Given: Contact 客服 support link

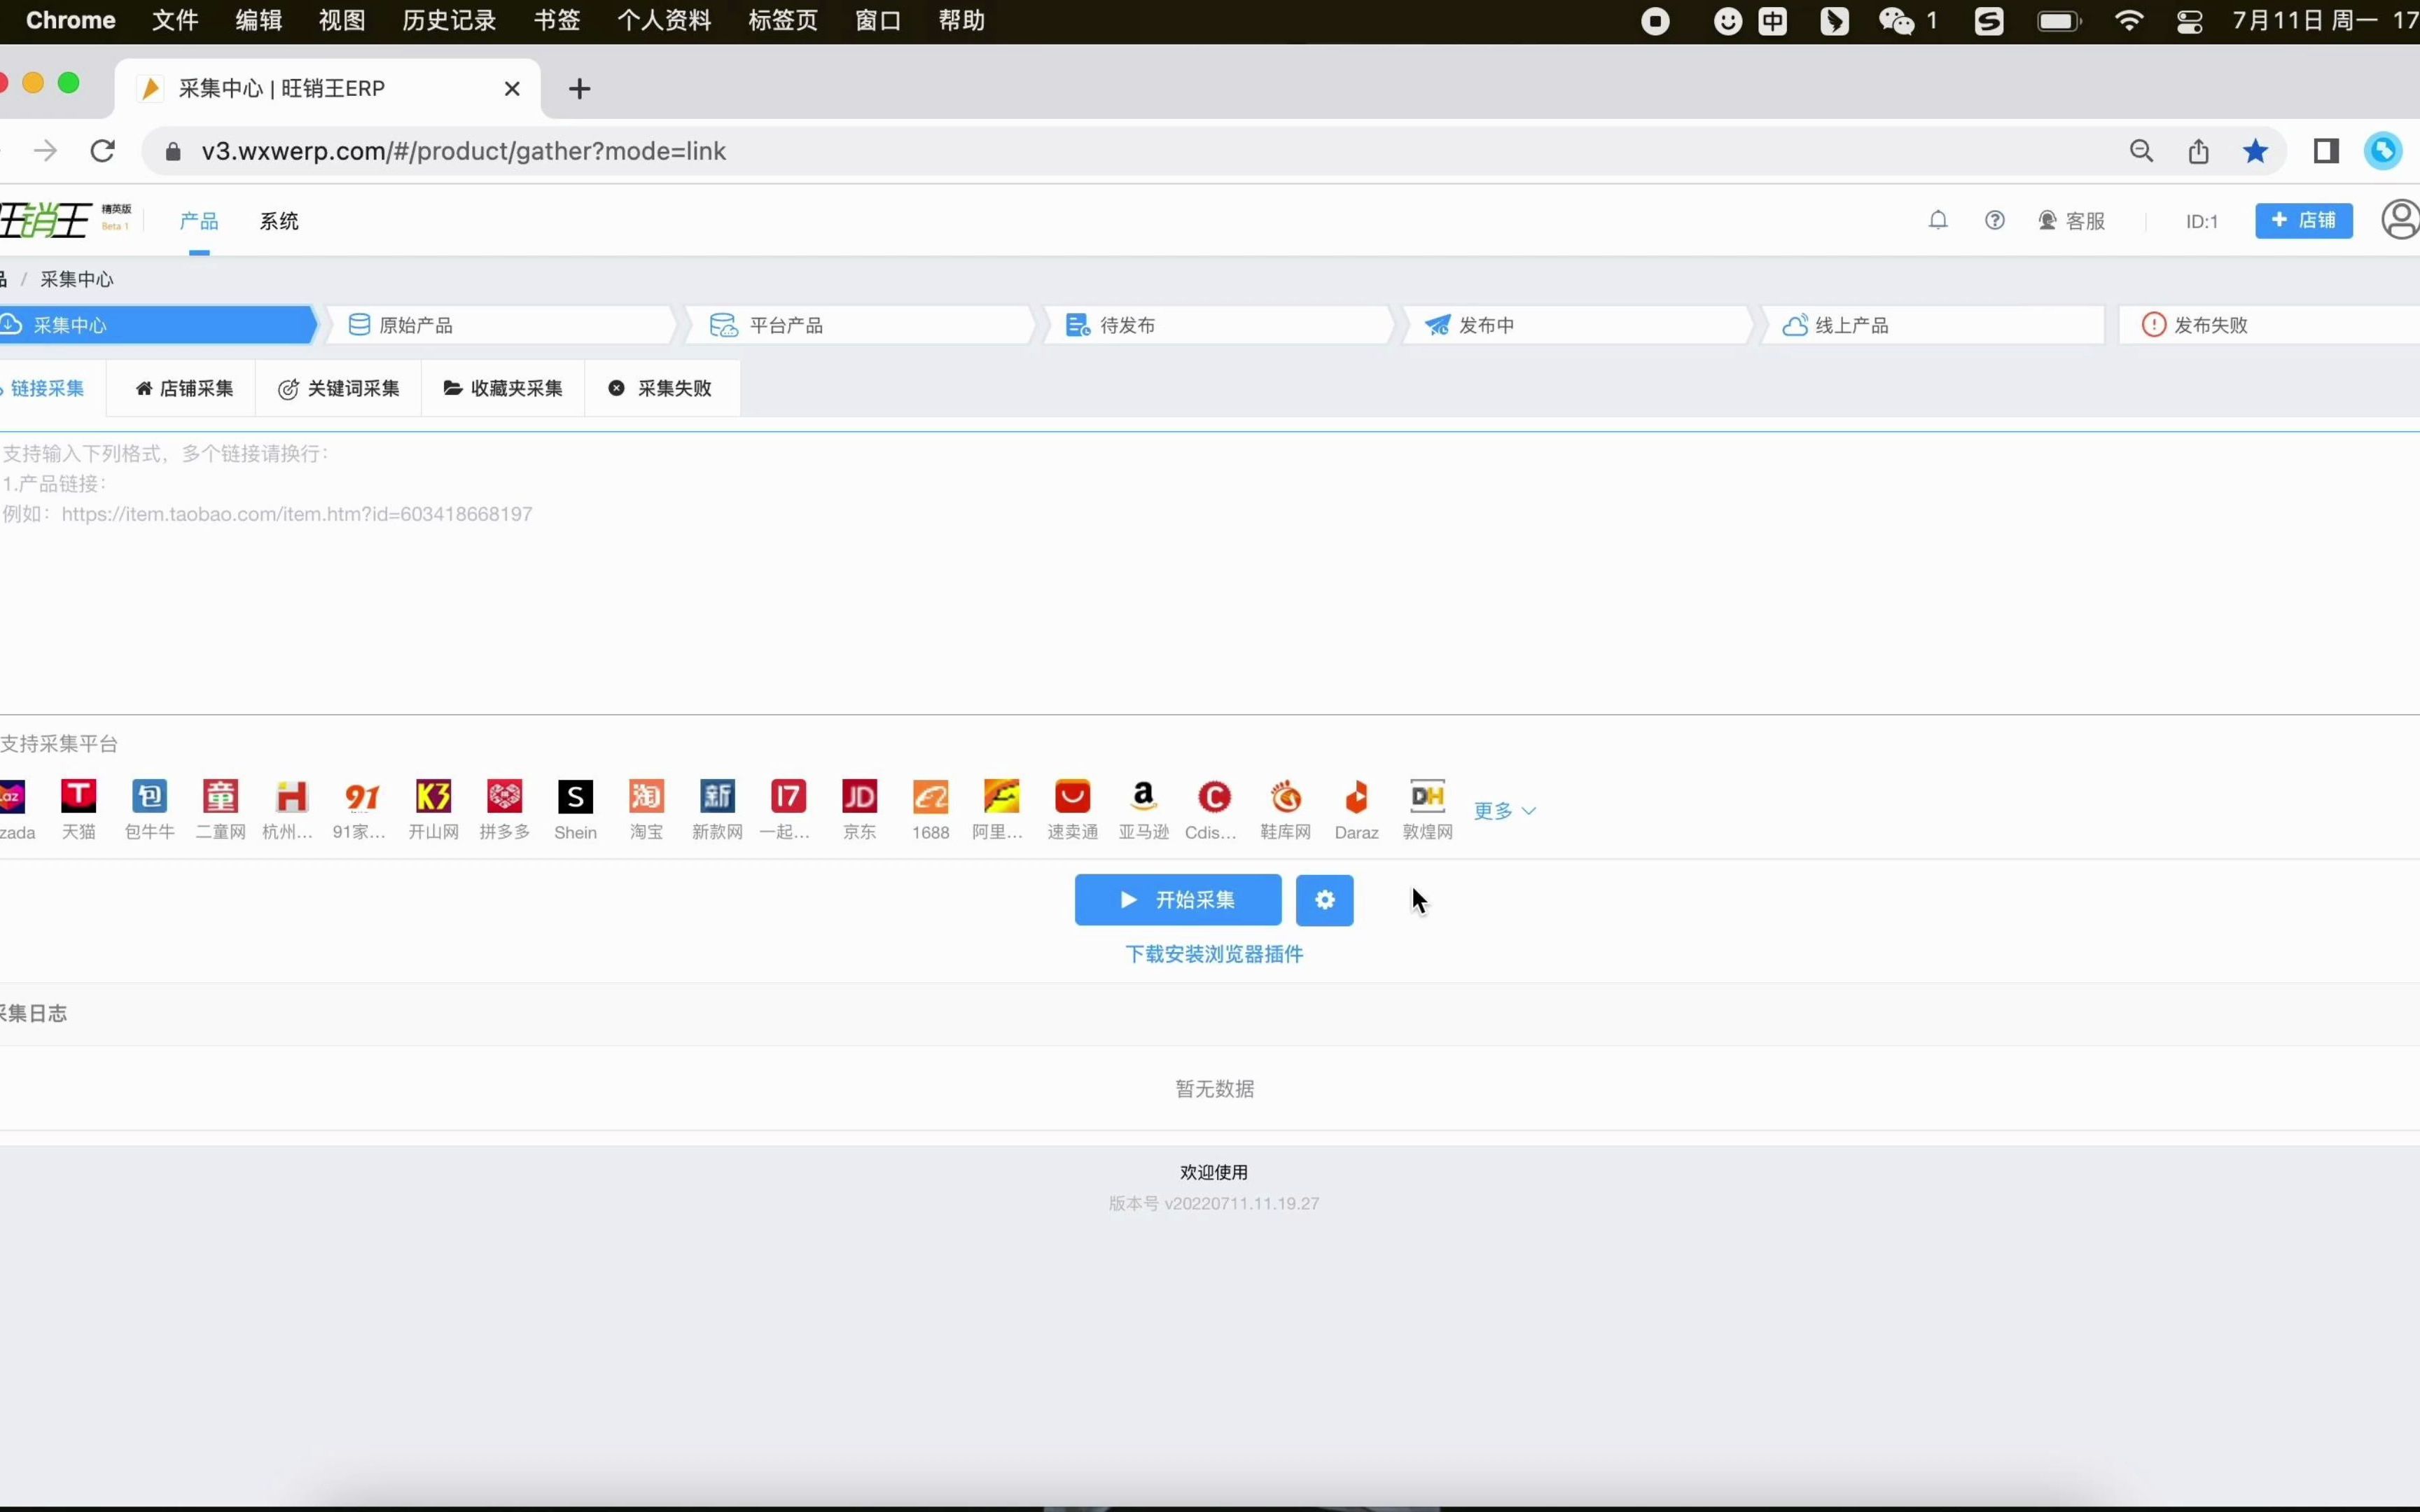Looking at the screenshot, I should point(2072,221).
